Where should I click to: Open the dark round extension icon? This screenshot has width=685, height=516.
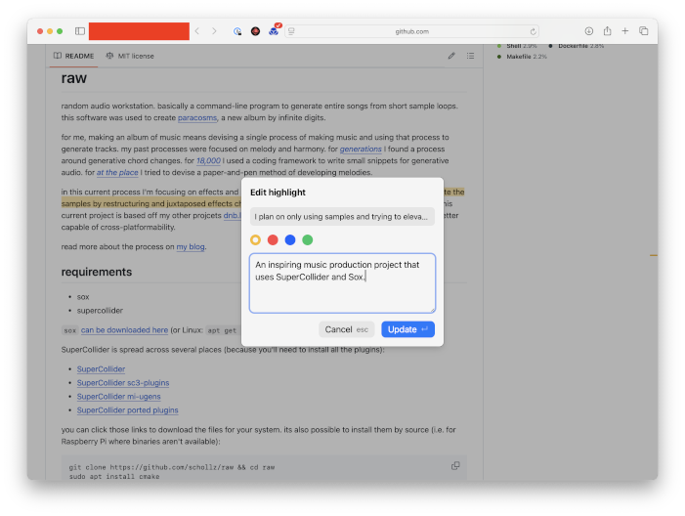pyautogui.click(x=256, y=31)
